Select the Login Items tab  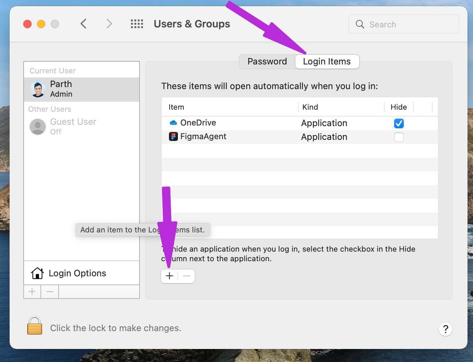click(x=327, y=61)
